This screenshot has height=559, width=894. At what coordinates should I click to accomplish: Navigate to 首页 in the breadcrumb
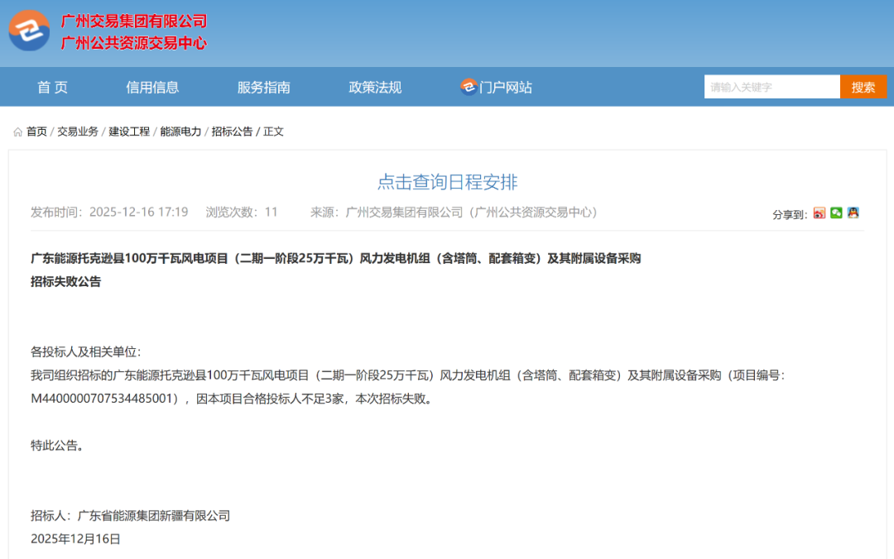pos(36,131)
